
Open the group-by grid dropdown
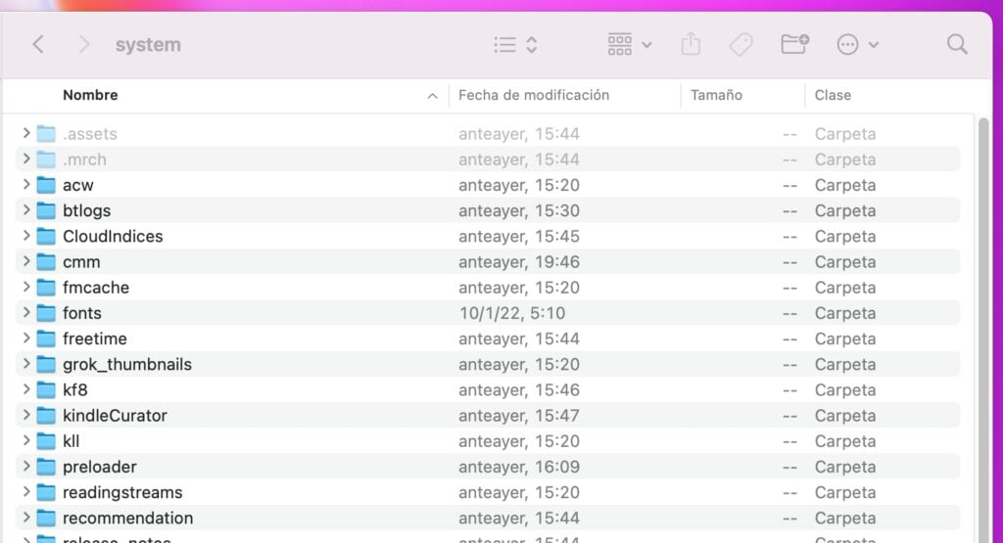pos(630,45)
